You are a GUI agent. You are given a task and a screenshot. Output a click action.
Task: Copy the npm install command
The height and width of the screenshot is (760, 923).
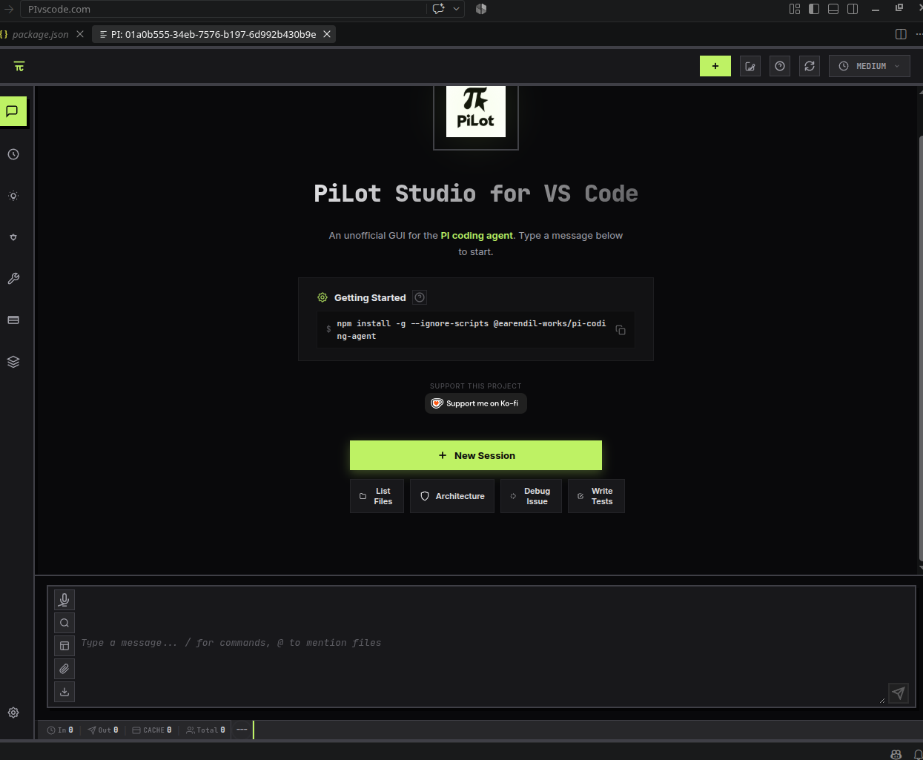tap(621, 330)
